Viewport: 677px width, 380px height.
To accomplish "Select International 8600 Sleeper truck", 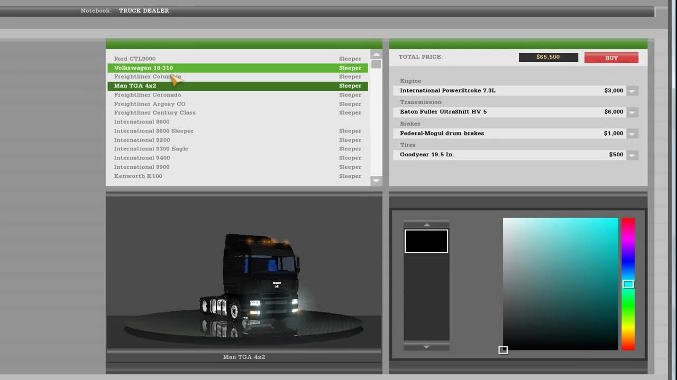I will click(x=237, y=131).
